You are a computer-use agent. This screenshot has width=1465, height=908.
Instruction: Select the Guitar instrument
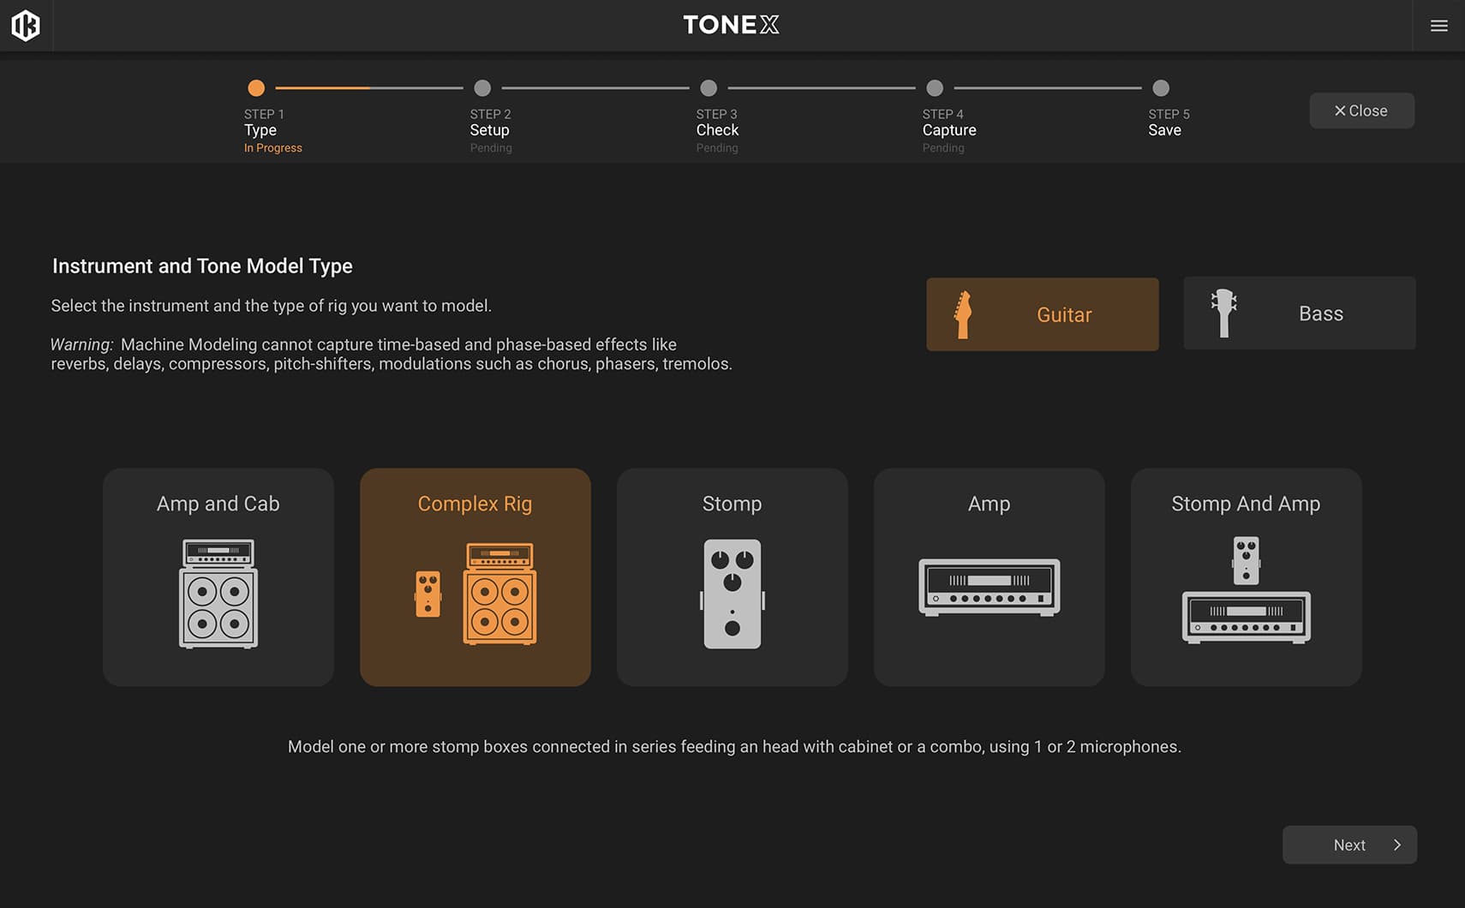[x=1042, y=314]
